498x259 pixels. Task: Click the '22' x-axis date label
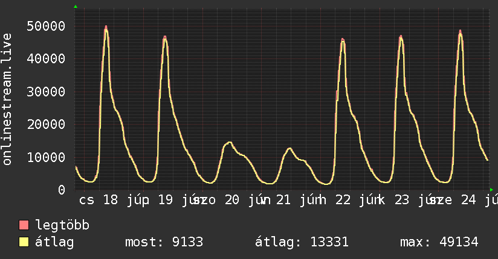(x=343, y=200)
